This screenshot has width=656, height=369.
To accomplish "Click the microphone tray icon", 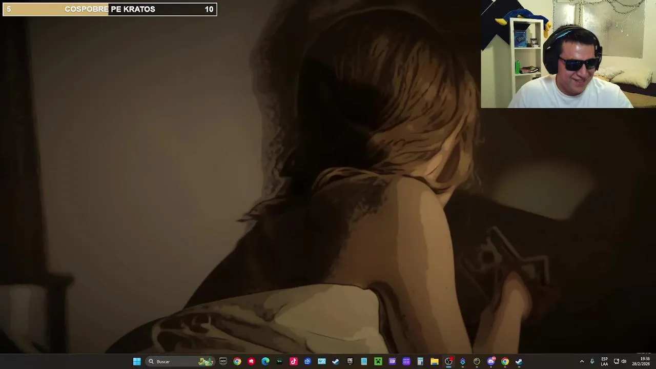I will click(x=592, y=361).
